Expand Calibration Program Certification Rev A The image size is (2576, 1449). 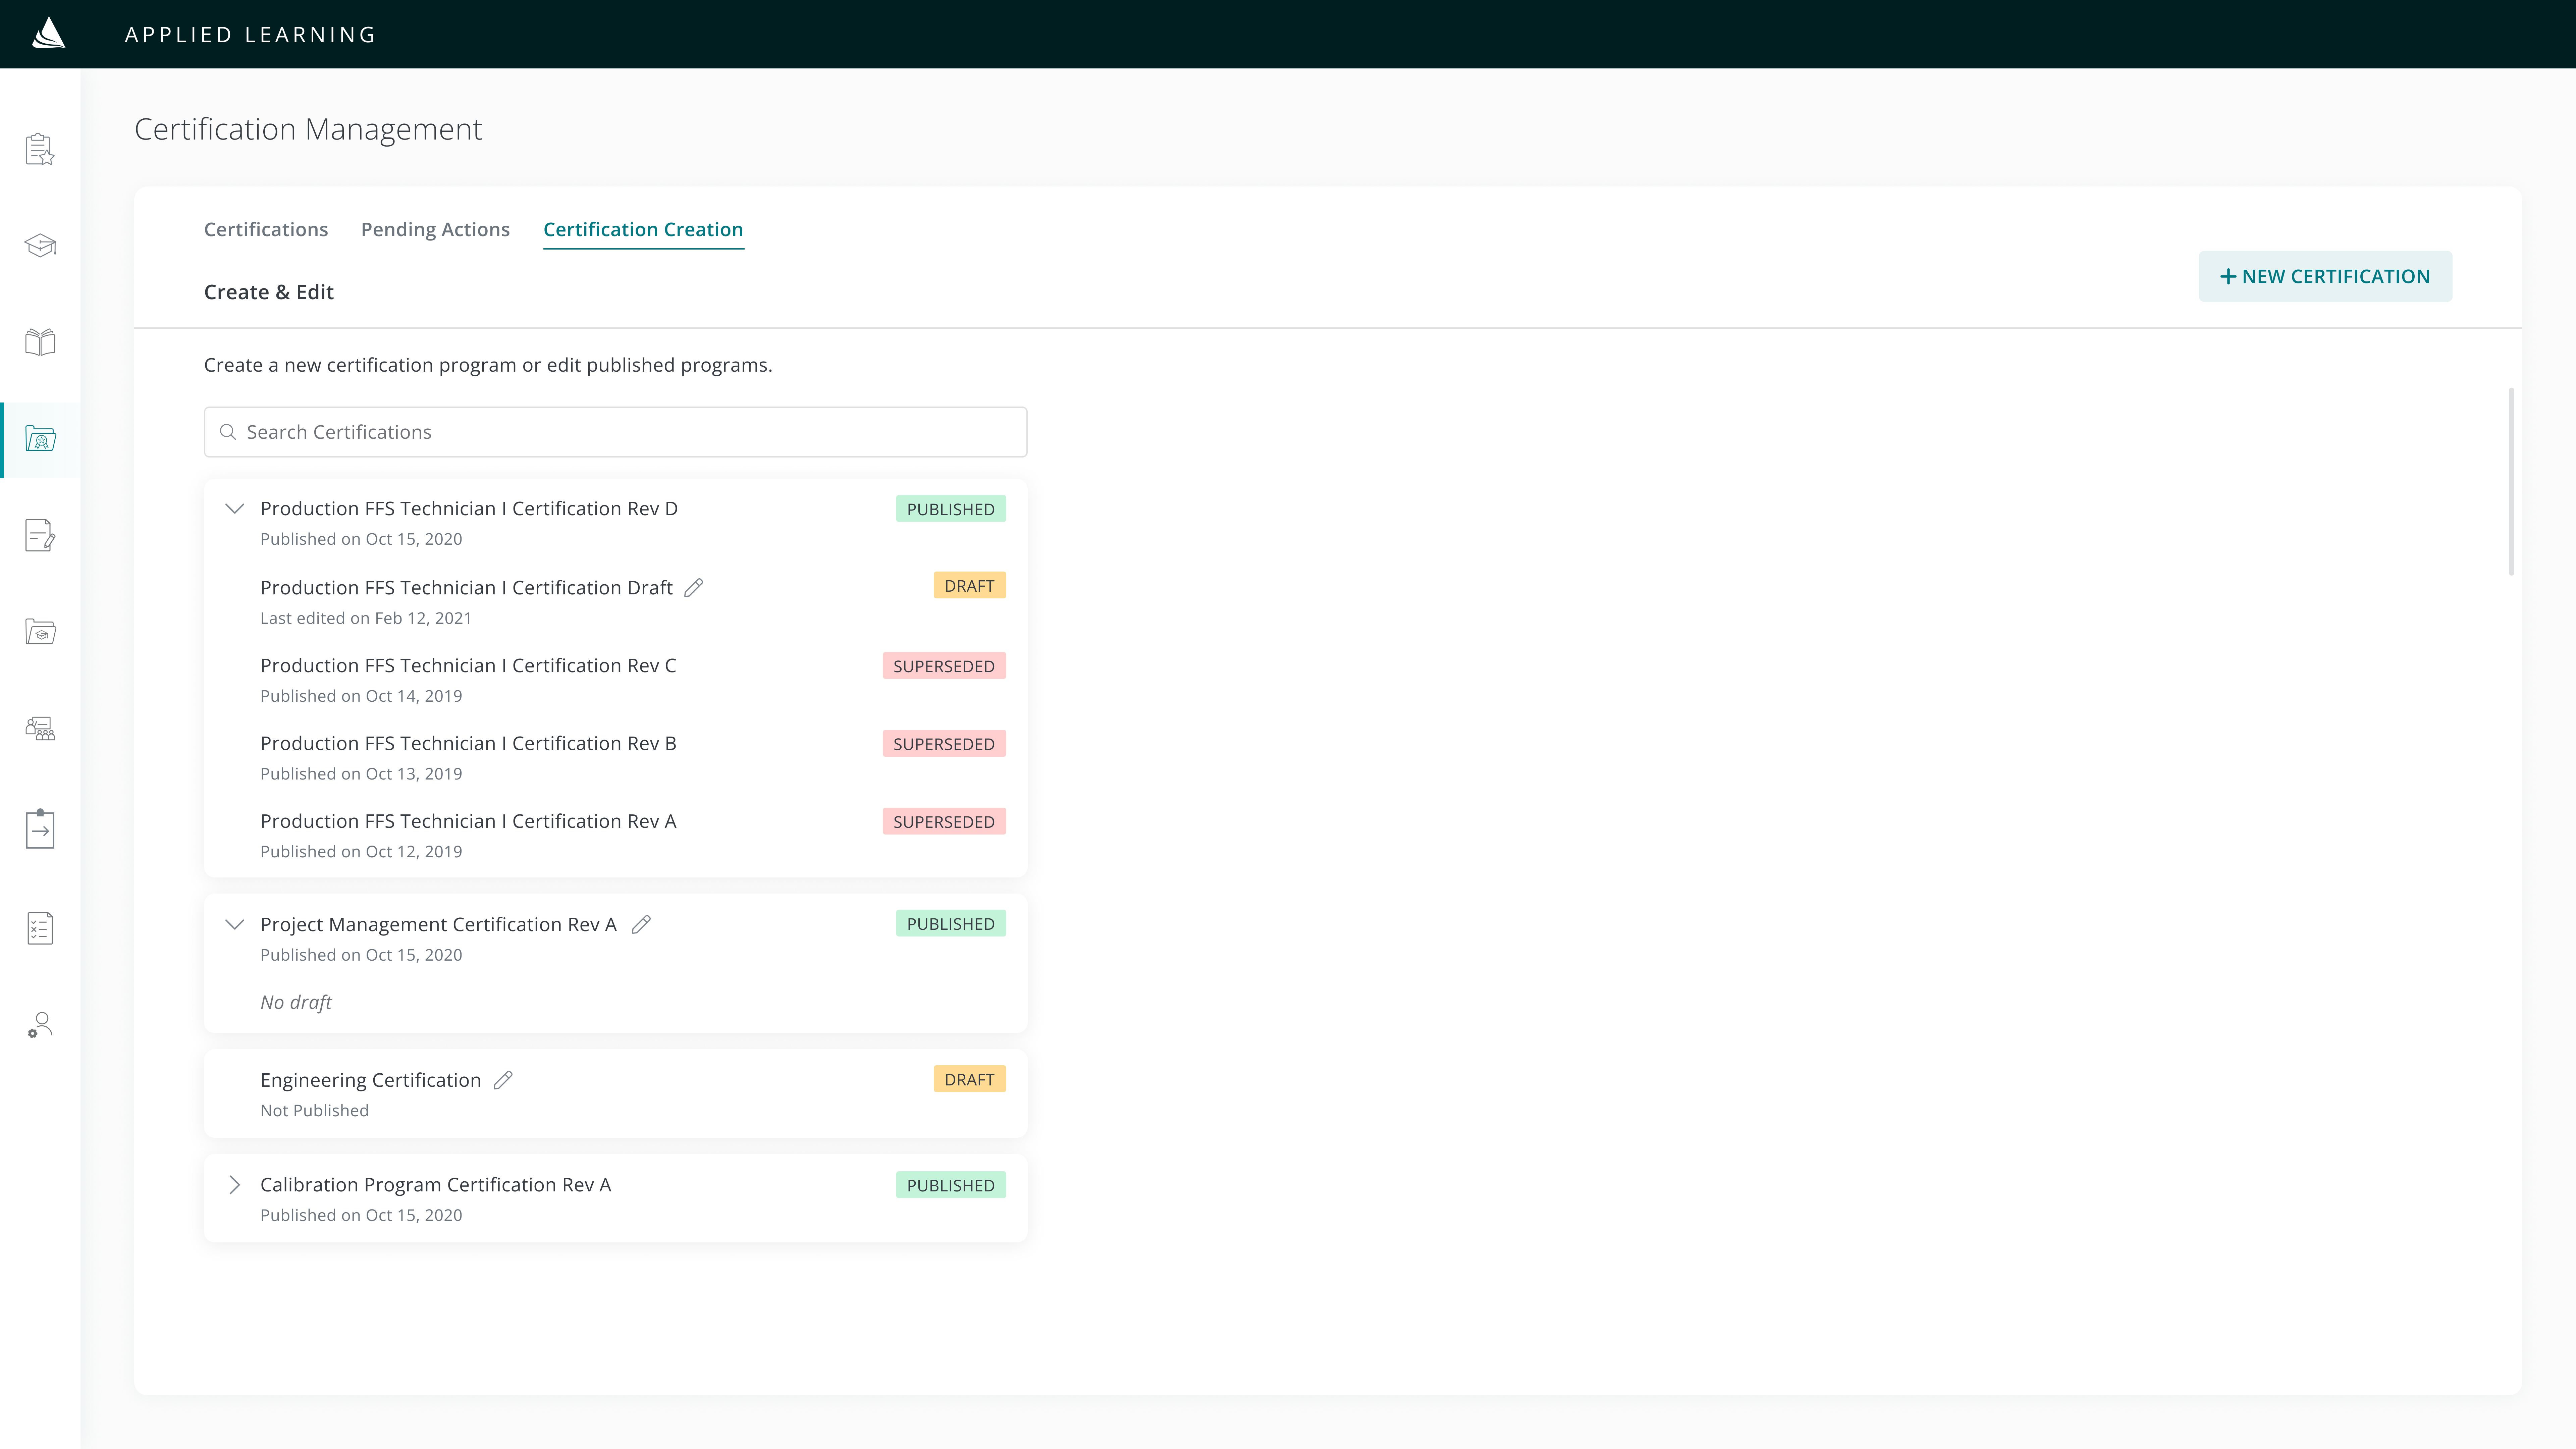coord(234,1185)
